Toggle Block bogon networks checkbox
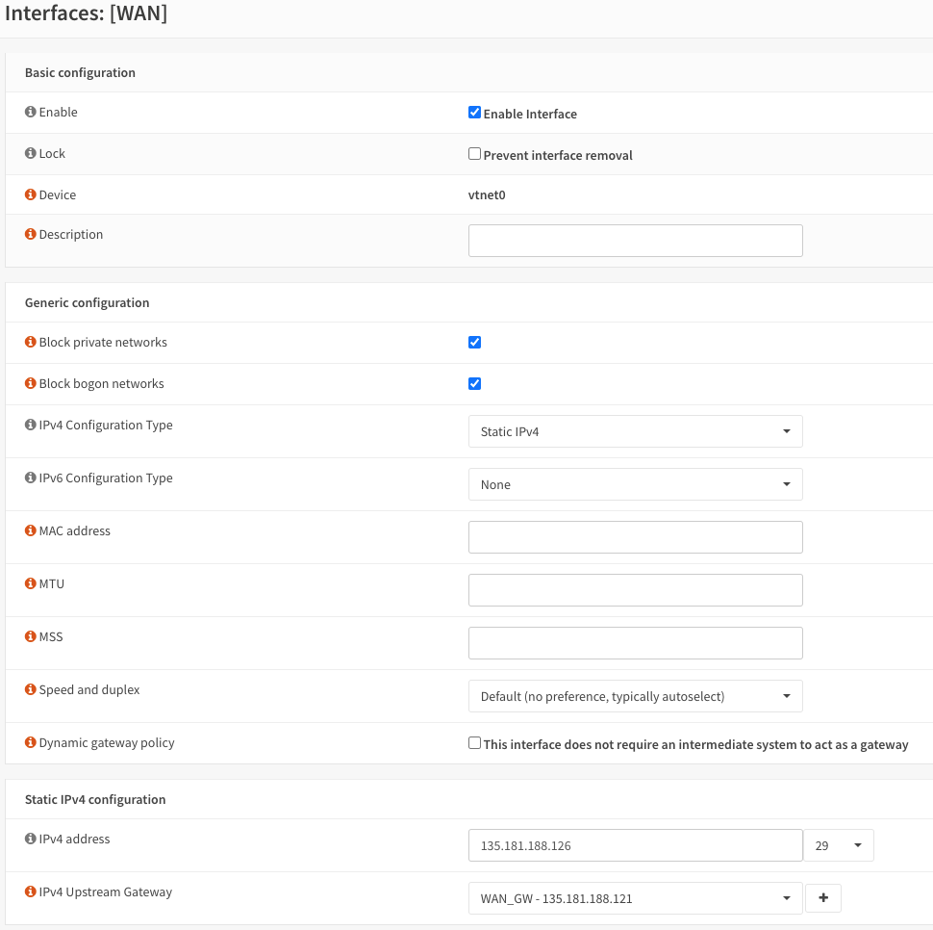 (x=474, y=383)
